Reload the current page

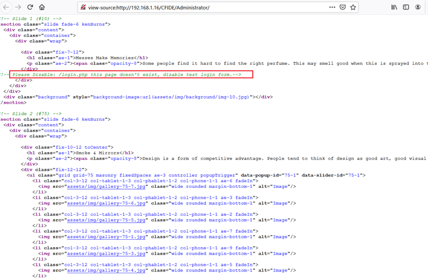click(30, 7)
